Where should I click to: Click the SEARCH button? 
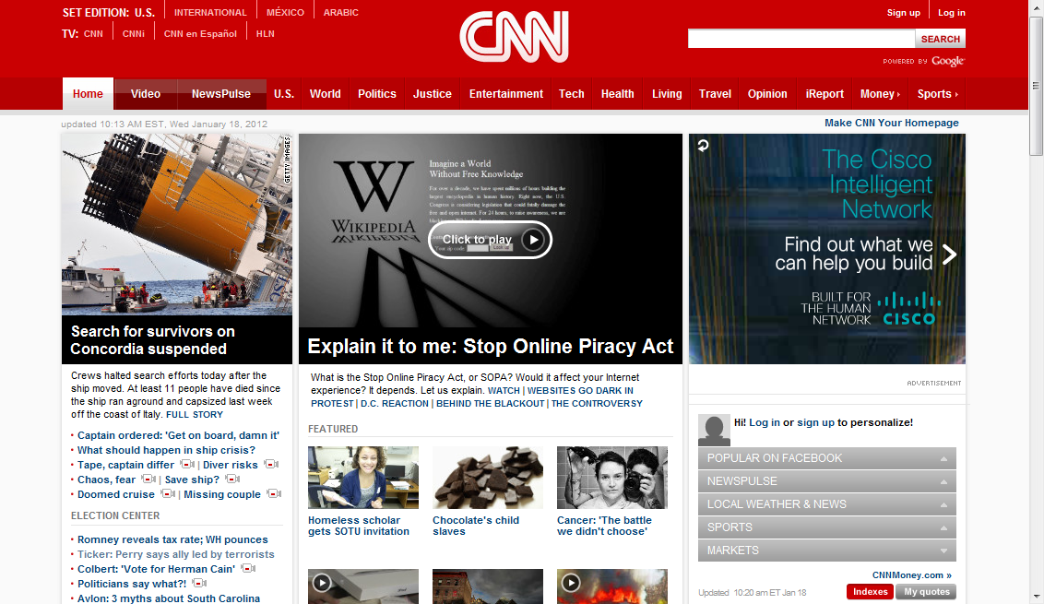940,39
